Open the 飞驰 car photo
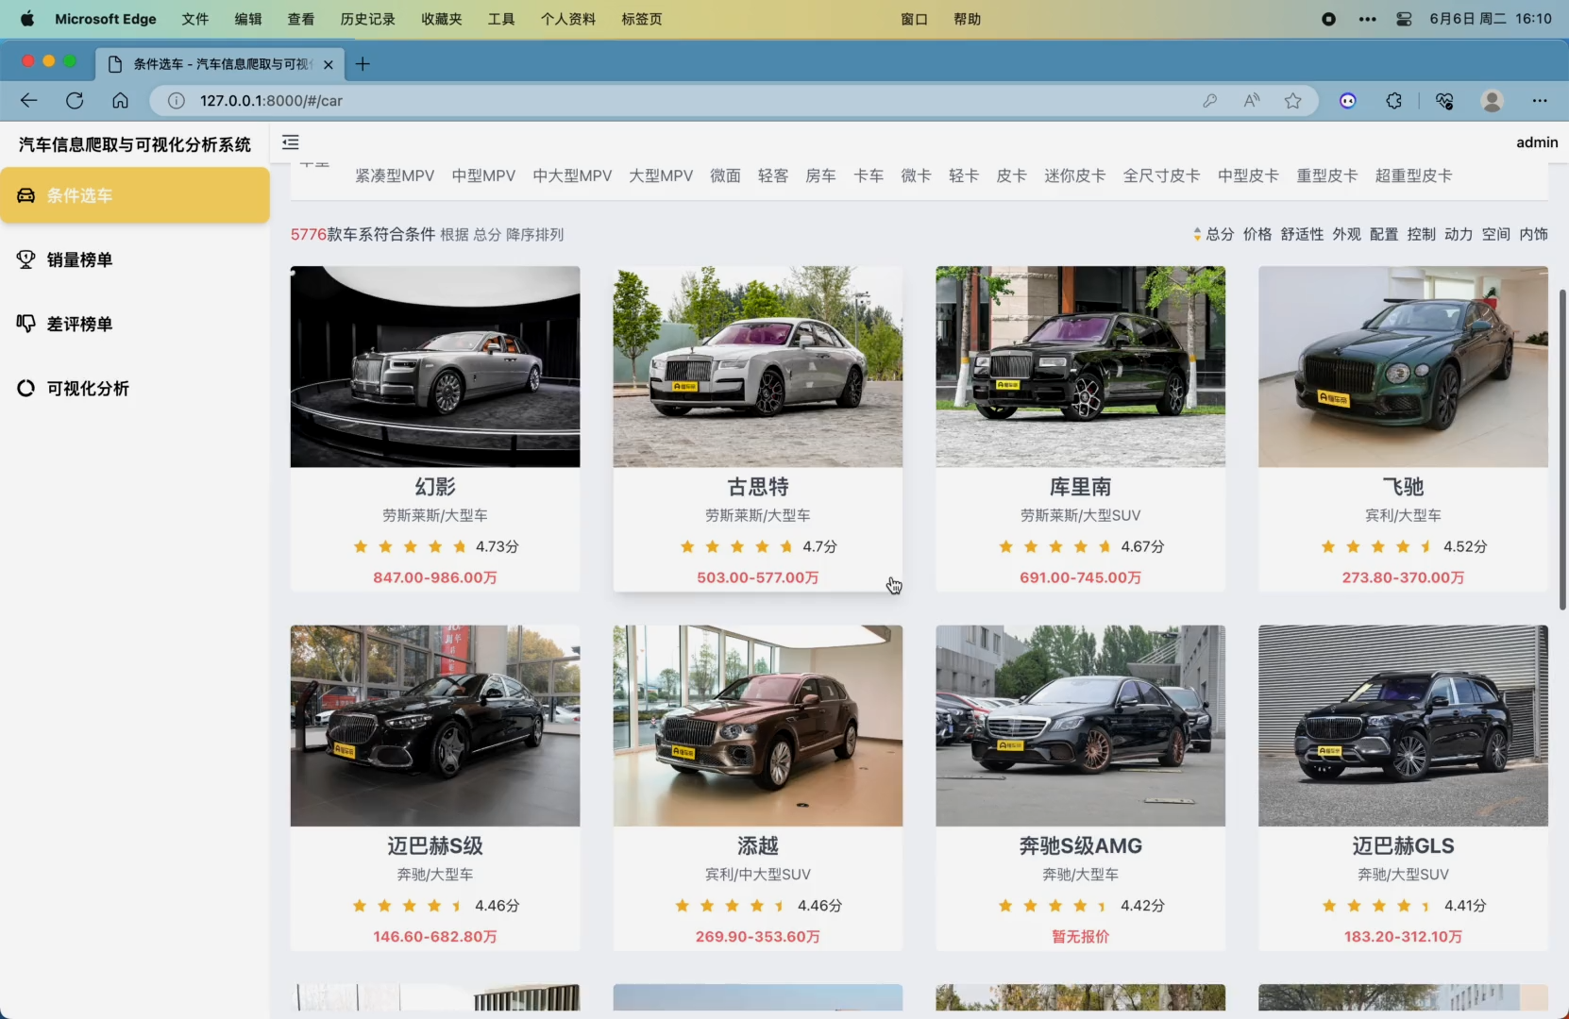Image resolution: width=1569 pixels, height=1019 pixels. [1403, 366]
